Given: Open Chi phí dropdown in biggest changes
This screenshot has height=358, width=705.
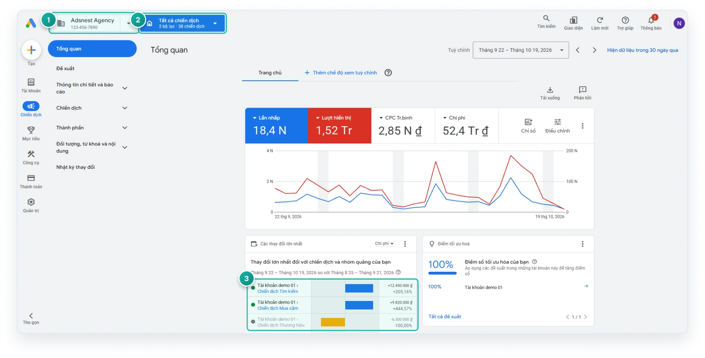Looking at the screenshot, I should coord(384,244).
